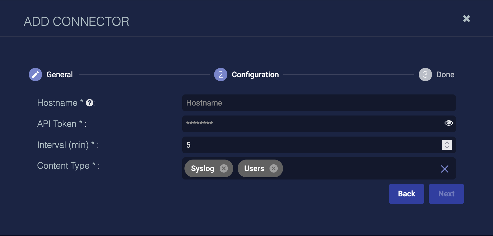Increase the interval with up arrow
The image size is (493, 236).
click(x=447, y=143)
